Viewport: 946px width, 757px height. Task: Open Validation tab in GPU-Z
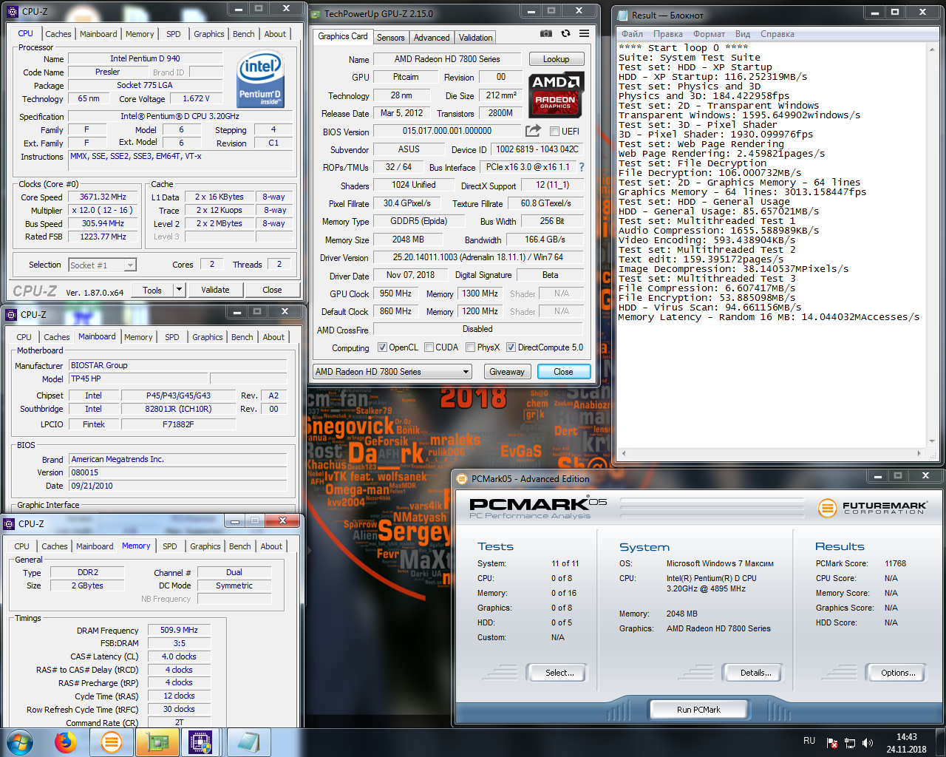pyautogui.click(x=475, y=38)
